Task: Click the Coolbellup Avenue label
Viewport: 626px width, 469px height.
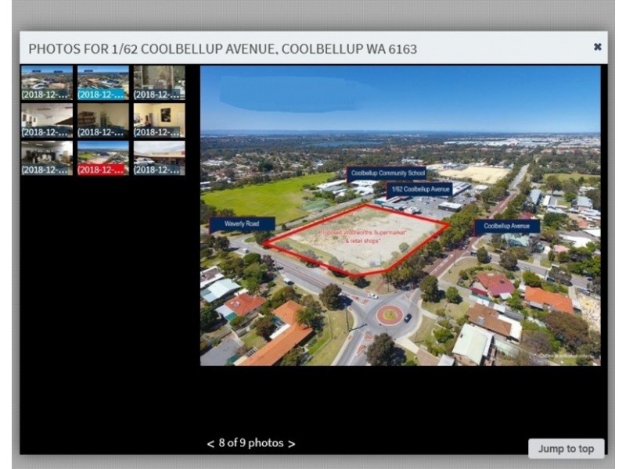Action: click(505, 225)
